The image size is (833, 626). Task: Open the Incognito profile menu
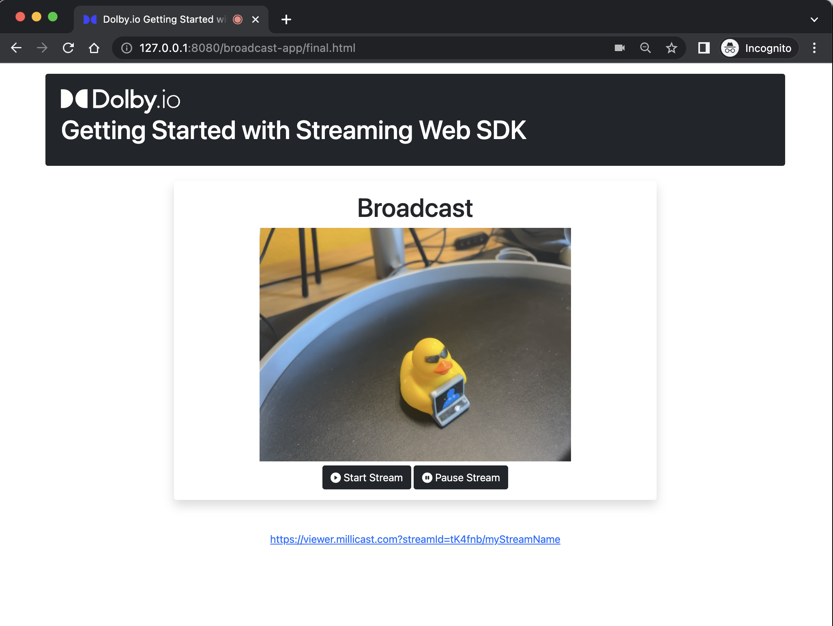click(759, 48)
